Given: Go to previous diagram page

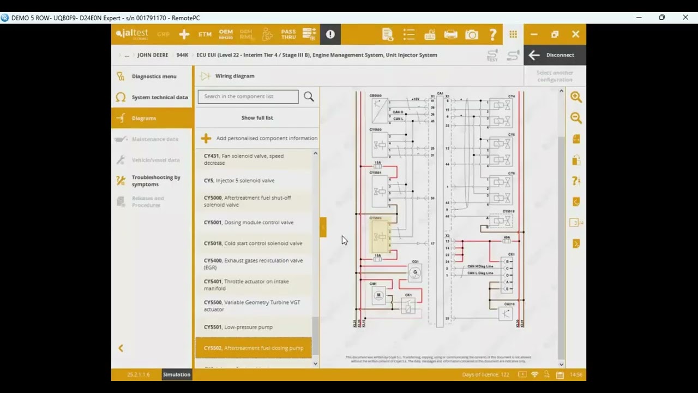Looking at the screenshot, I should (576, 202).
